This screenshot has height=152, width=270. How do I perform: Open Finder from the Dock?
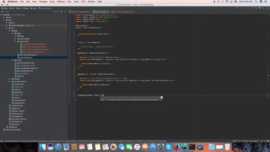point(43,147)
